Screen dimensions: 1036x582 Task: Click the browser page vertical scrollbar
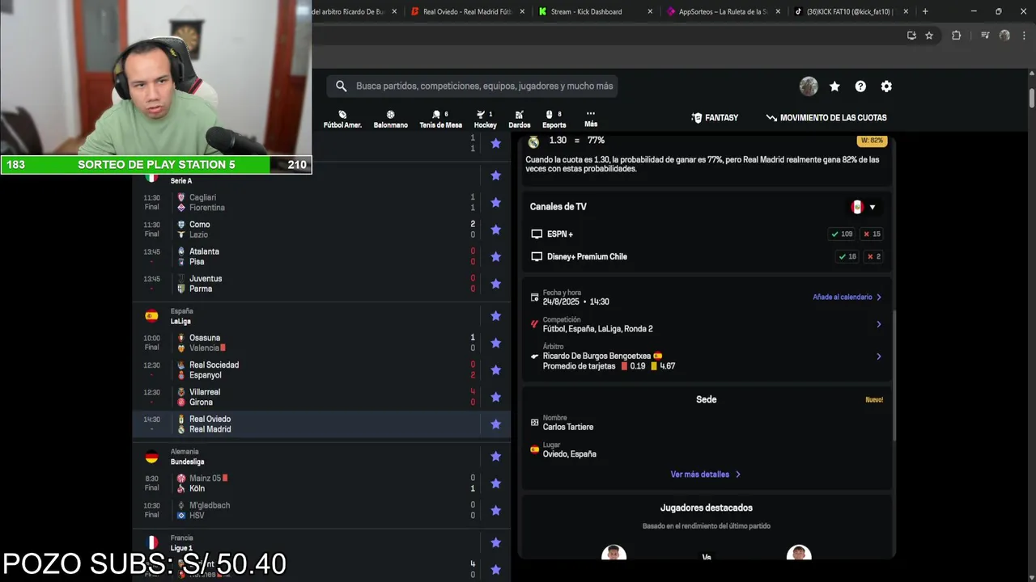1032,97
